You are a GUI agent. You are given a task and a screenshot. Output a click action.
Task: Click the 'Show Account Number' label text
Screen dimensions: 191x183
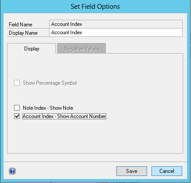click(82, 116)
